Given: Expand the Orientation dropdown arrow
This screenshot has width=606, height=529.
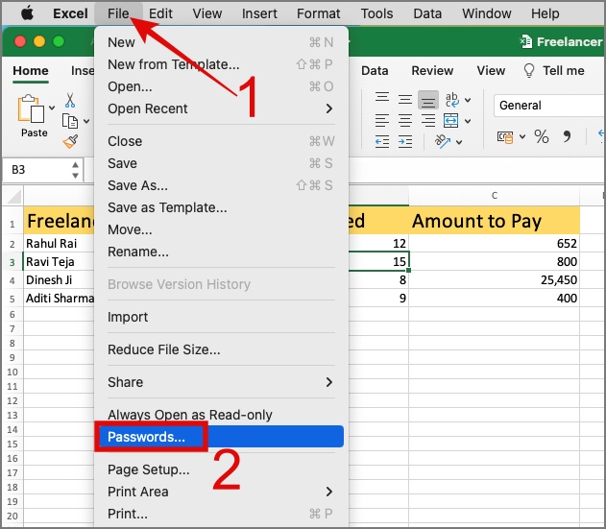Looking at the screenshot, I should [x=459, y=142].
